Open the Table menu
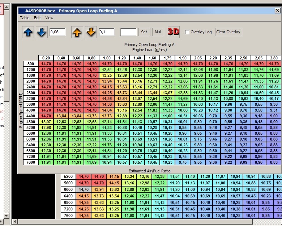Image resolution: width=282 pixels, height=226 pixels. [25, 18]
